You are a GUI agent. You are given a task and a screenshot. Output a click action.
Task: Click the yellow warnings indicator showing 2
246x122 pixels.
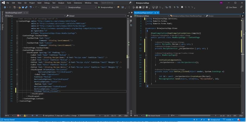coord(25,116)
